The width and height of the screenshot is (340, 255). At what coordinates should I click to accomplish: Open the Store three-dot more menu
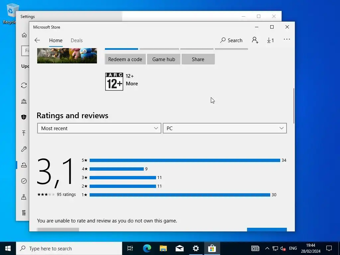coord(287,39)
